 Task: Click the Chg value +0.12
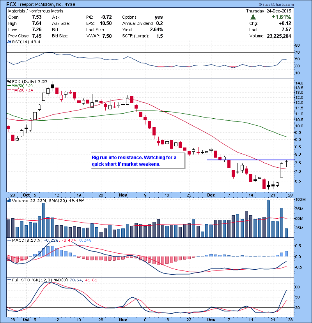click(285, 23)
